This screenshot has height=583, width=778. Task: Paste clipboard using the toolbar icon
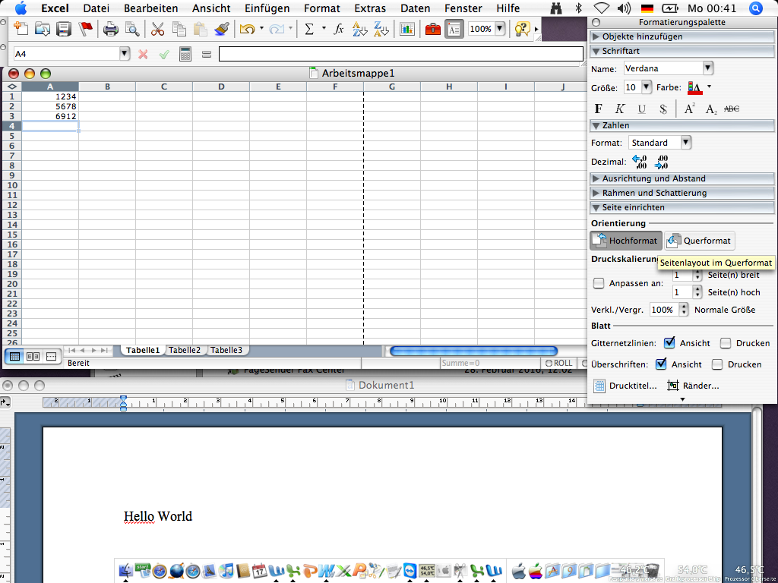point(200,29)
